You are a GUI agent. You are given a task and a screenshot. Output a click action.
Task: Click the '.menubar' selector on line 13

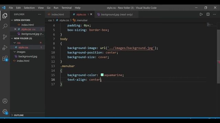[67, 66]
